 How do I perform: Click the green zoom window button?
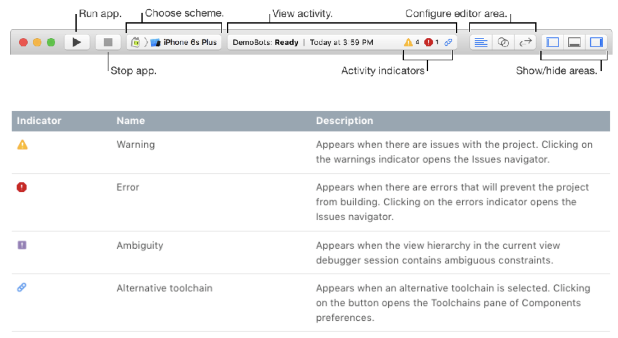(51, 42)
